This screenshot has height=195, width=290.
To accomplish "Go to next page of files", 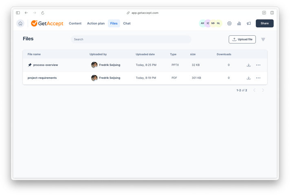I will [x=263, y=90].
